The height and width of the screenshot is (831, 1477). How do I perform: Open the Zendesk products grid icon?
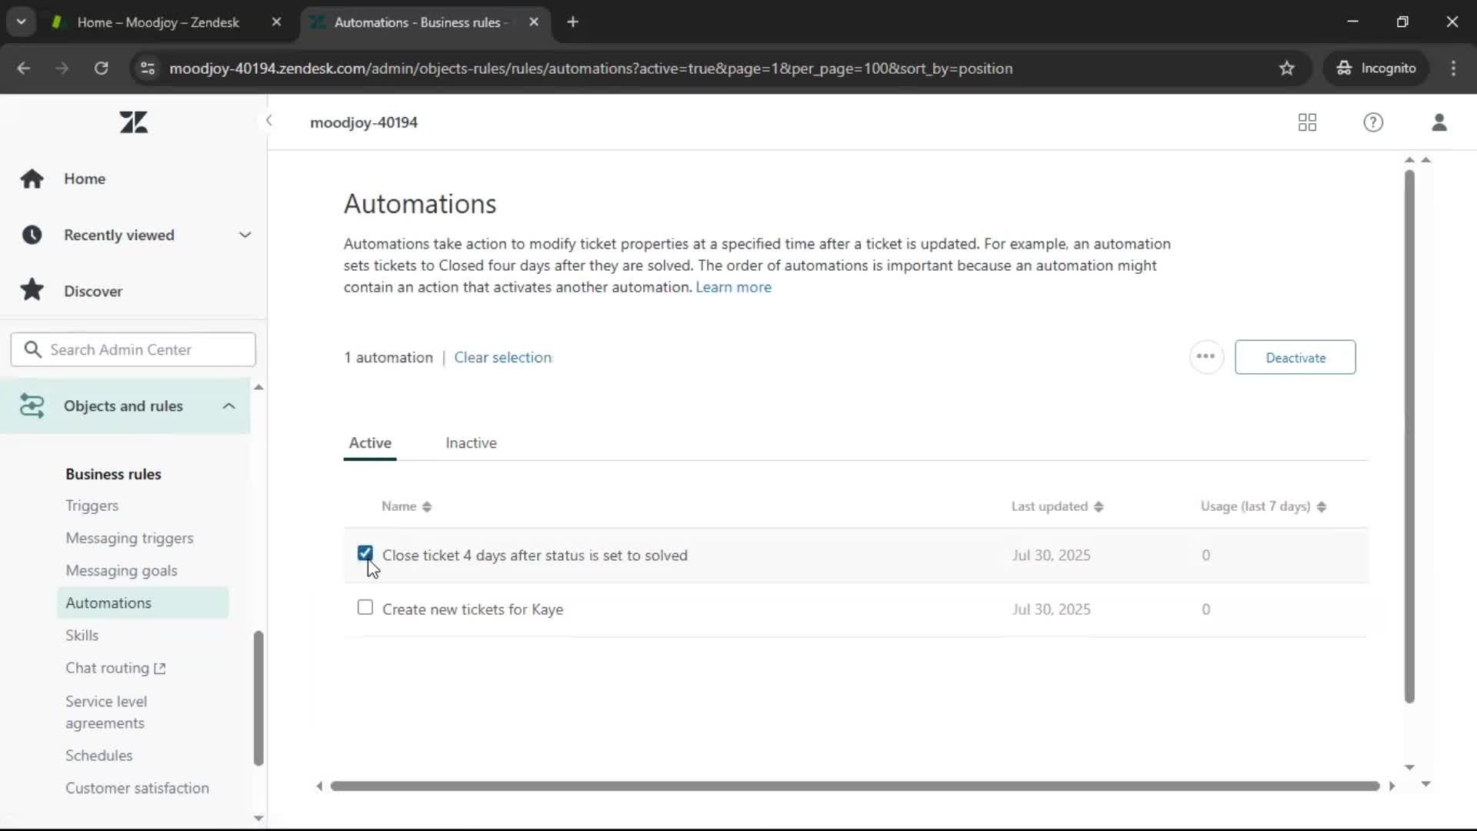[1307, 122]
